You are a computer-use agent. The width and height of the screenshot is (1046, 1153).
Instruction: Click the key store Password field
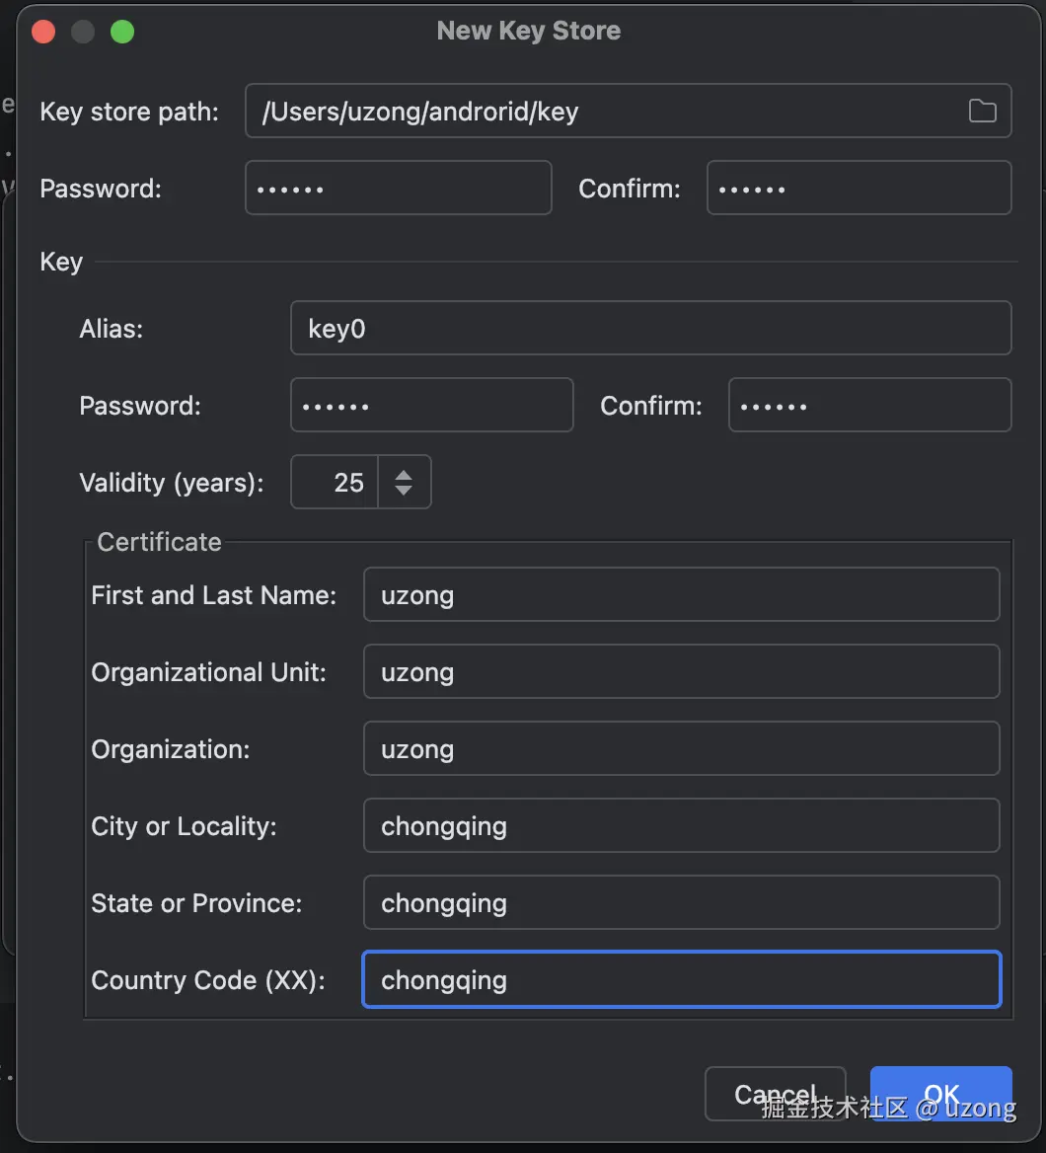[398, 188]
